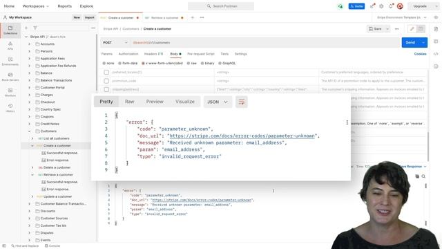
Task: Click the Save button
Action: (376, 29)
